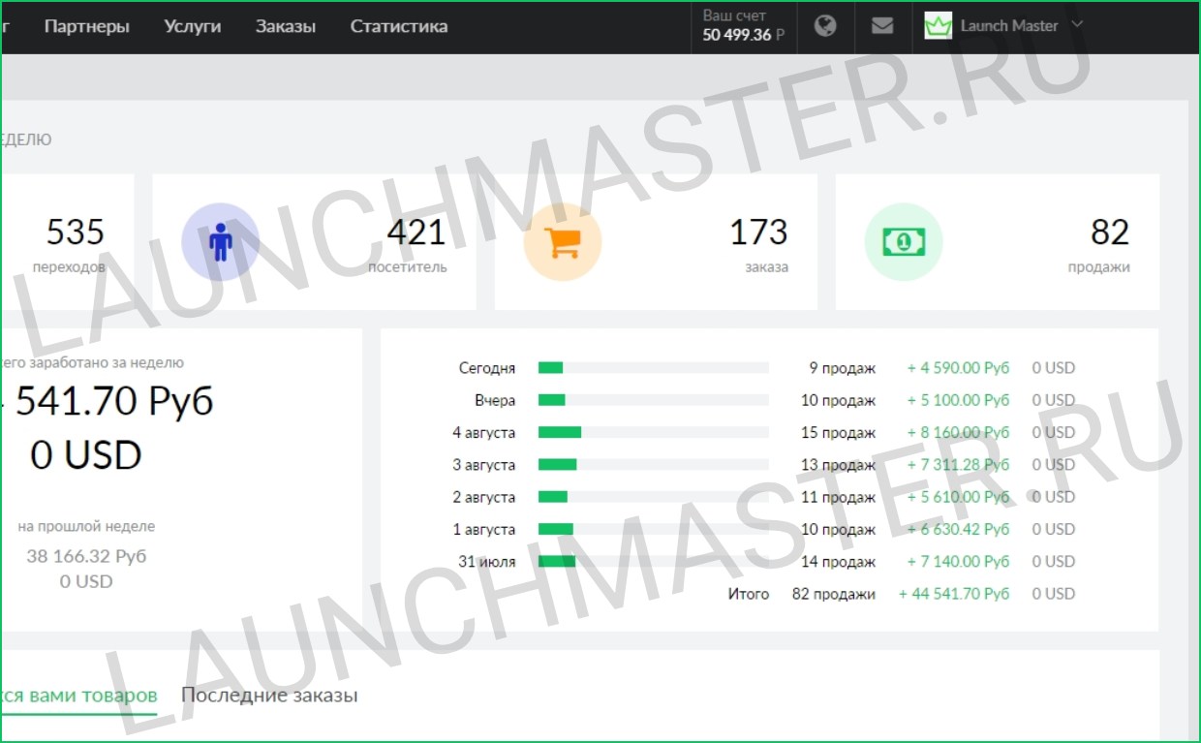1201x743 pixels.
Task: Open the Услуги menu
Action: point(193,26)
